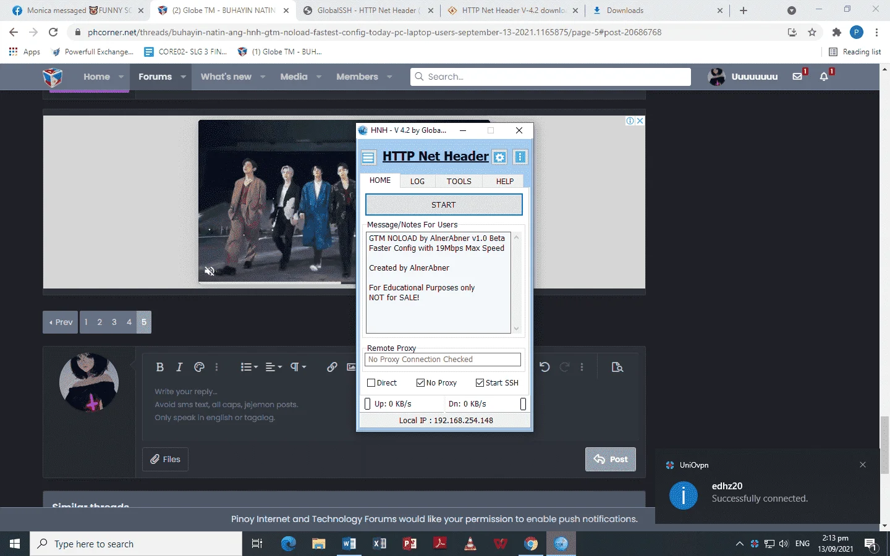This screenshot has height=556, width=890.
Task: Open HTTP Net Header settings gear icon
Action: click(x=499, y=157)
